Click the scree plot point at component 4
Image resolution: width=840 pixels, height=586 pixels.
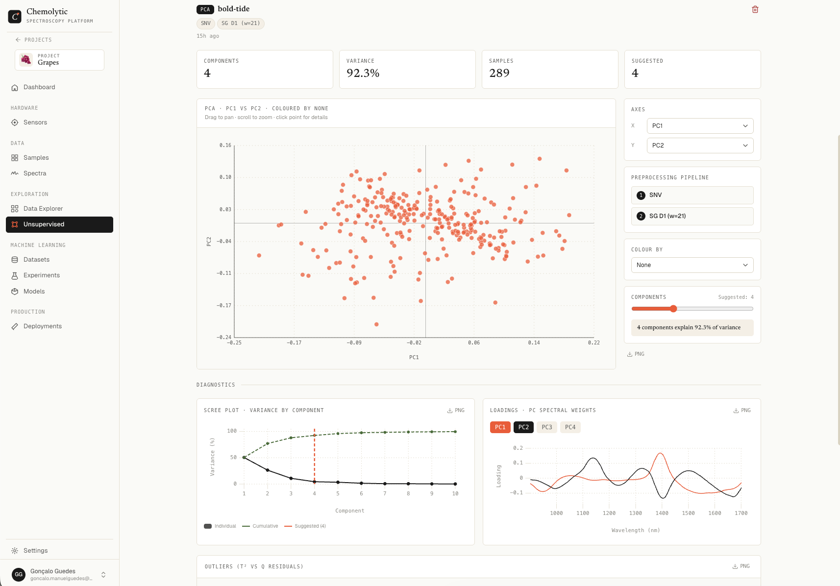point(315,482)
